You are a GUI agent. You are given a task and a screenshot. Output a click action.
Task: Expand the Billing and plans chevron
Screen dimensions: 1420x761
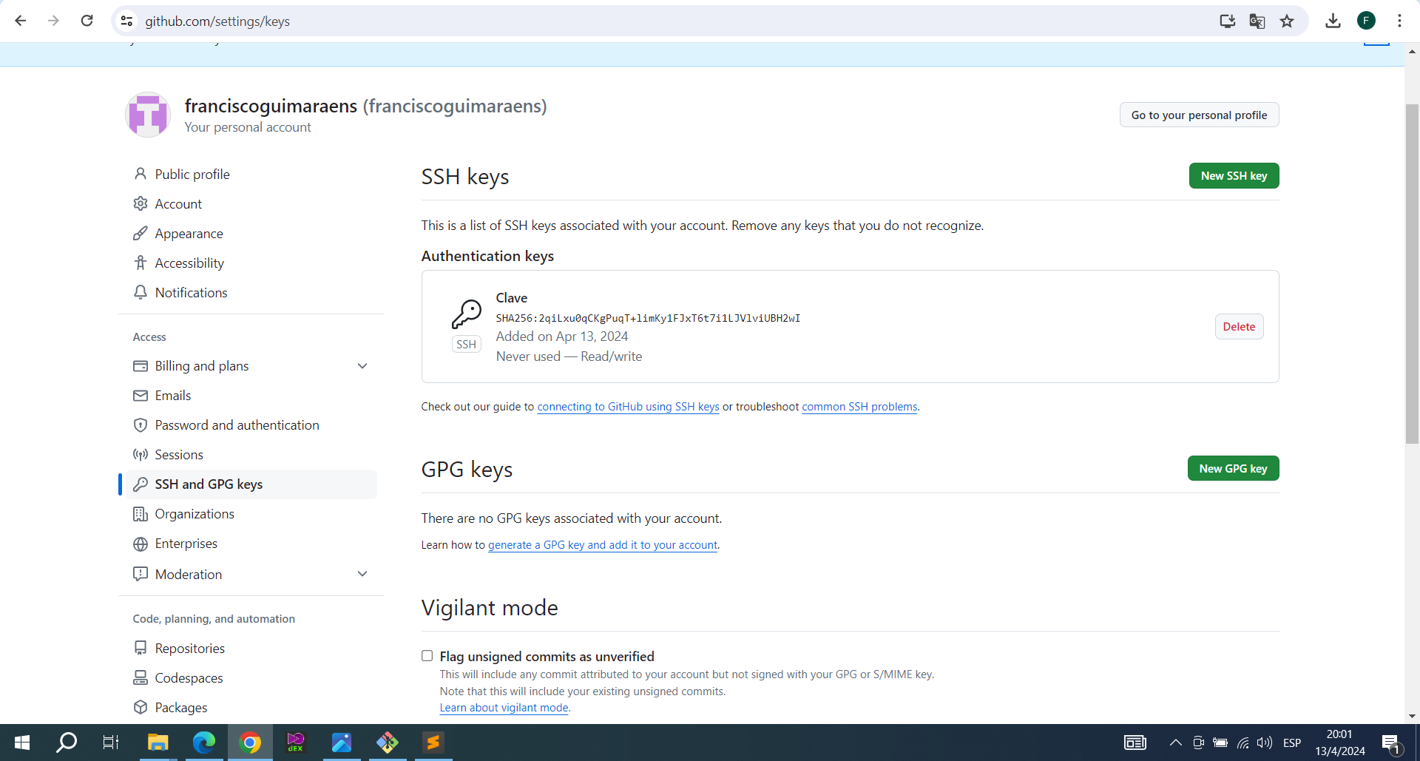[362, 366]
